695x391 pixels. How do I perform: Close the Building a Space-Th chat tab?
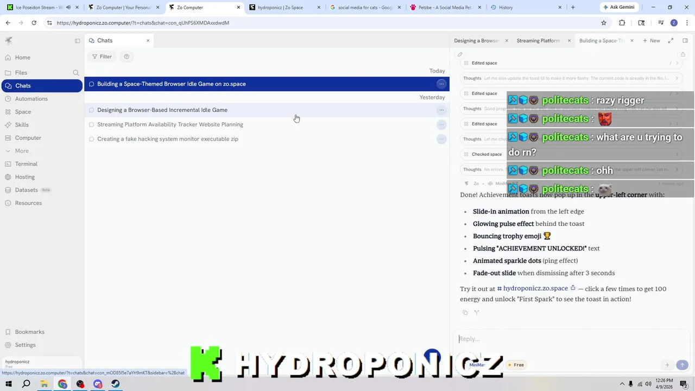pos(632,41)
